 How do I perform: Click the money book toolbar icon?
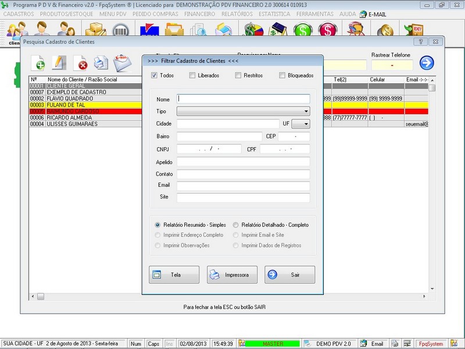[278, 30]
